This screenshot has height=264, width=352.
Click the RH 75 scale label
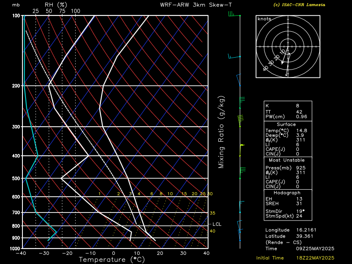[x=62, y=11]
